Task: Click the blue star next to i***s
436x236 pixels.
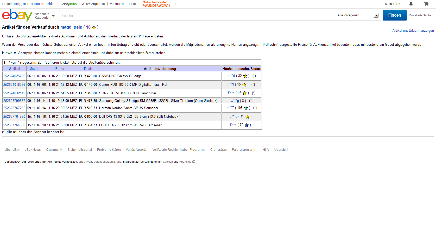Action: tap(247, 125)
